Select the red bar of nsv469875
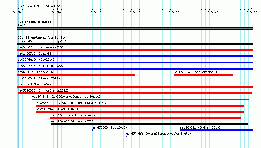Image resolution: width=261 pixels, height=148 pixels. coord(76,75)
